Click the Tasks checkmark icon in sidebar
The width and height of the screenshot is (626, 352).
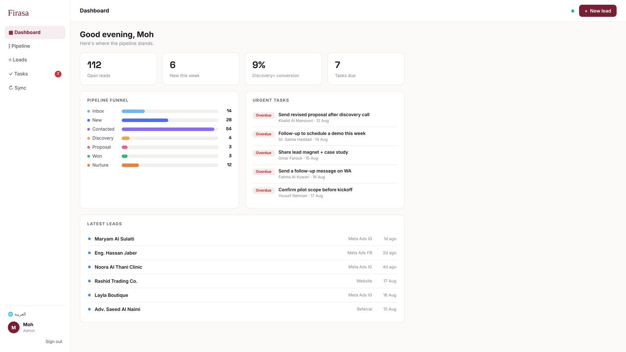[11, 74]
